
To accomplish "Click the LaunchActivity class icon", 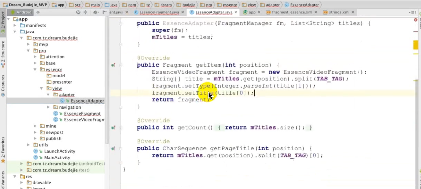I will point(36,151).
